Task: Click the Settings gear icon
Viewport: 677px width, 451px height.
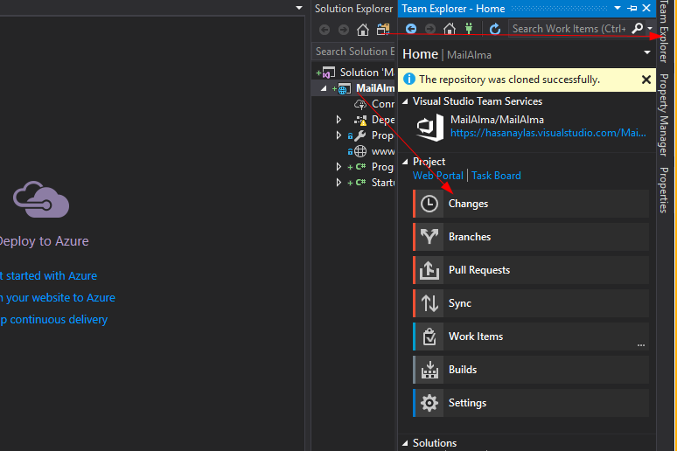Action: pos(429,403)
